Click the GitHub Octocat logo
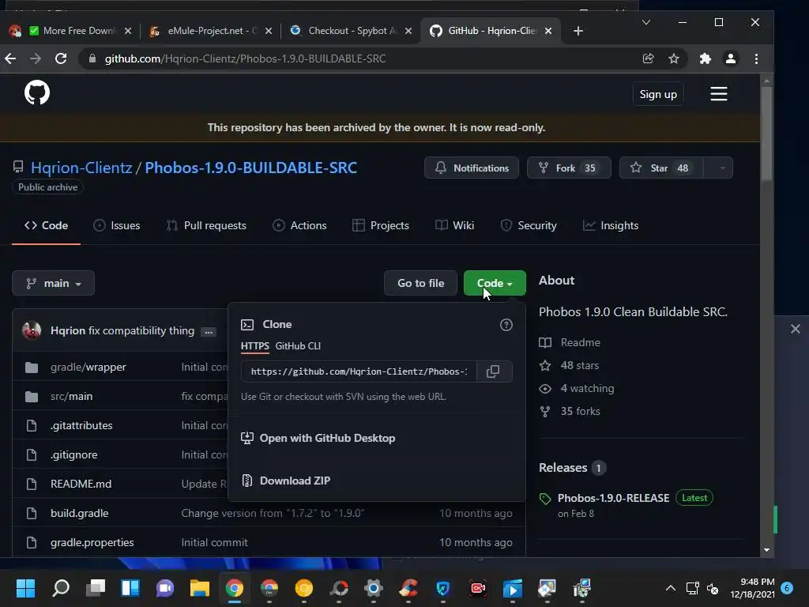 click(37, 93)
